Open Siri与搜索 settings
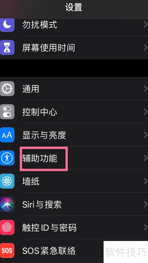The image size is (148, 263). click(74, 204)
